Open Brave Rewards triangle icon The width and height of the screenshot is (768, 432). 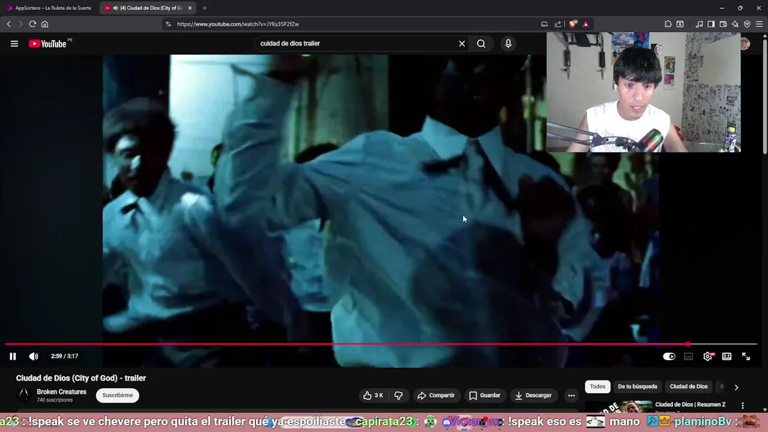(x=586, y=24)
